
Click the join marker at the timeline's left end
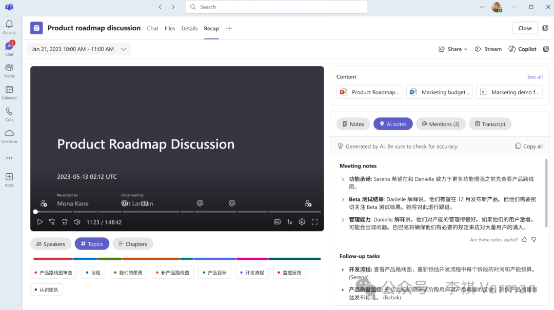[x=44, y=203]
